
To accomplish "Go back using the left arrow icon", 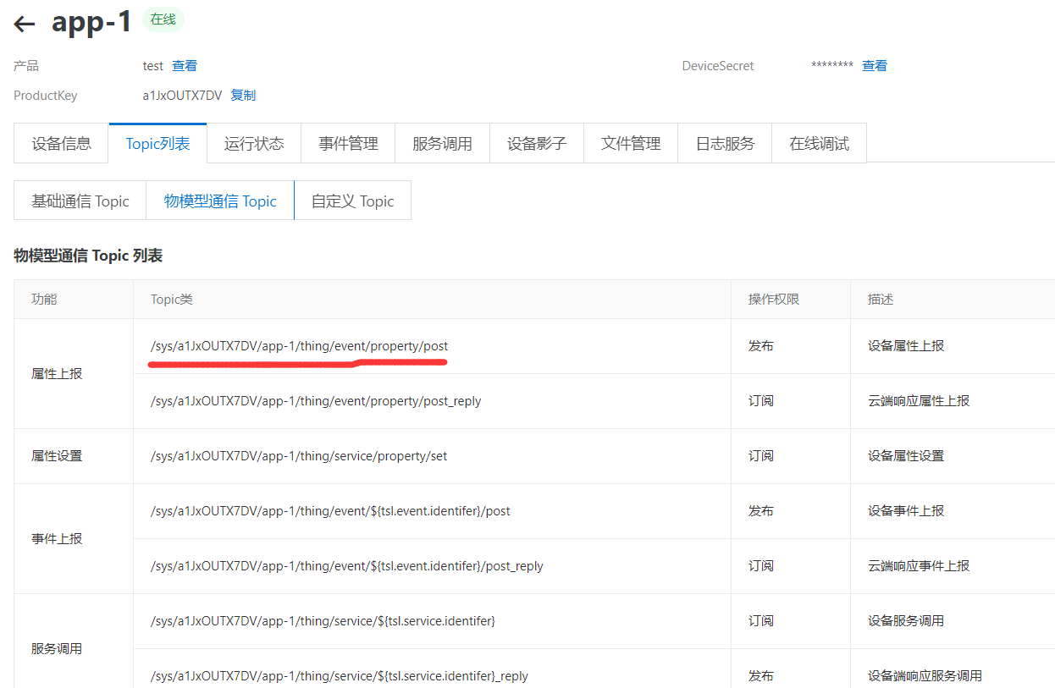I will pos(24,24).
